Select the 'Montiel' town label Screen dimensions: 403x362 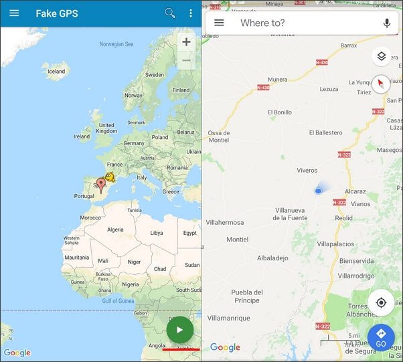(x=238, y=240)
